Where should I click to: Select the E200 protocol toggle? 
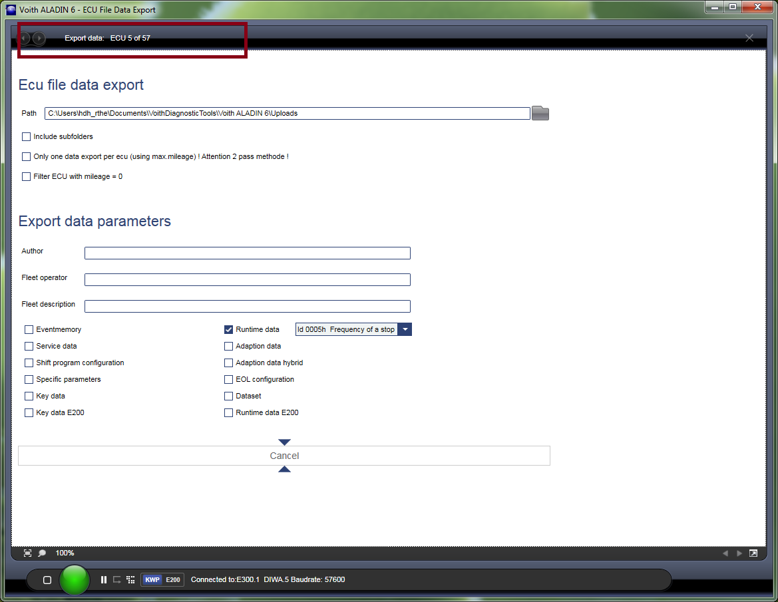(173, 579)
